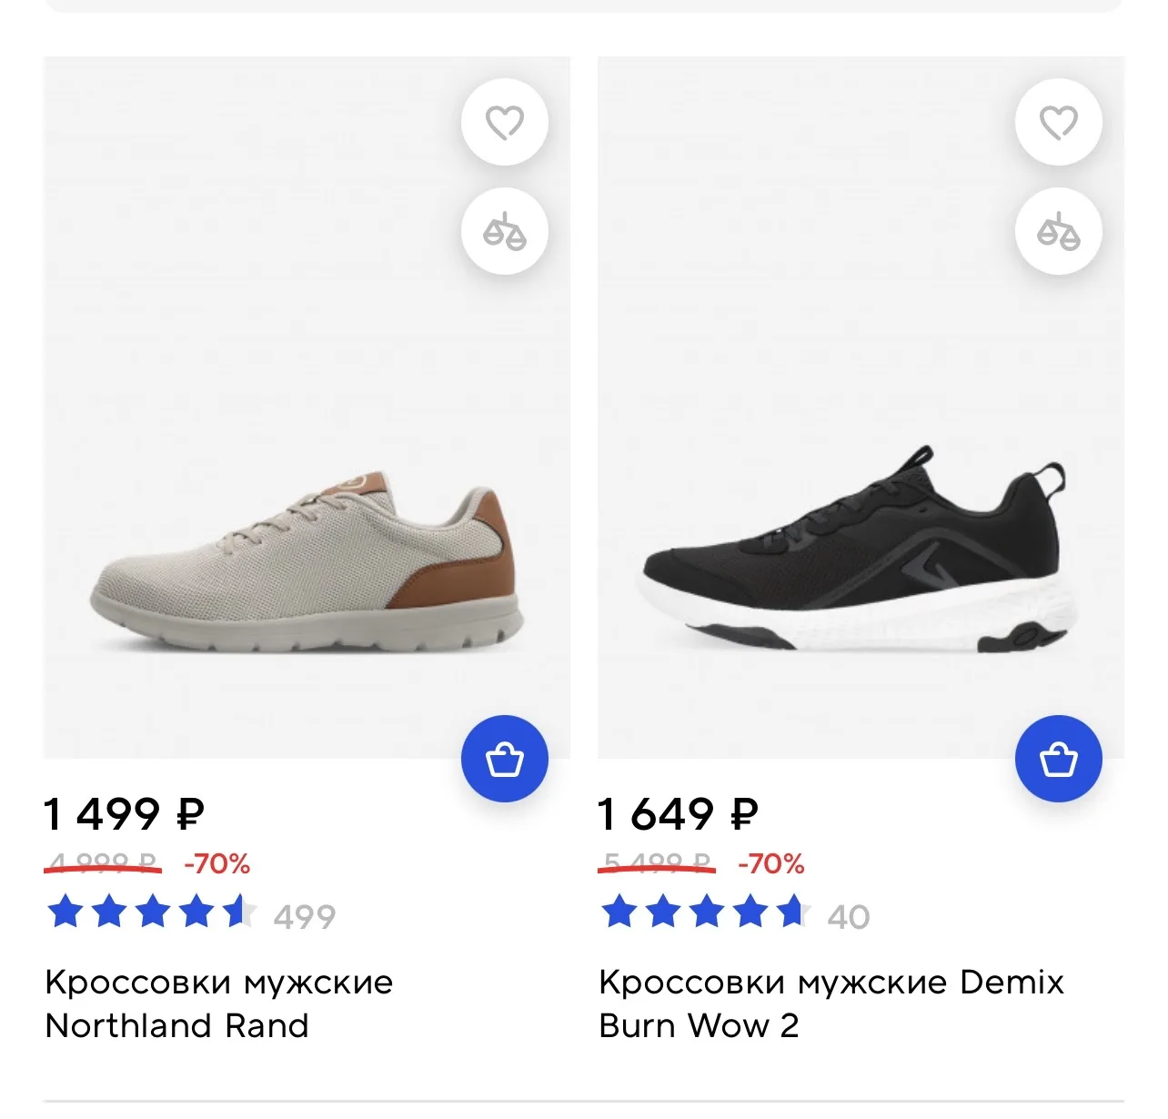Image resolution: width=1168 pixels, height=1119 pixels.
Task: Add Northland Rand sneakers to cart
Action: (x=505, y=759)
